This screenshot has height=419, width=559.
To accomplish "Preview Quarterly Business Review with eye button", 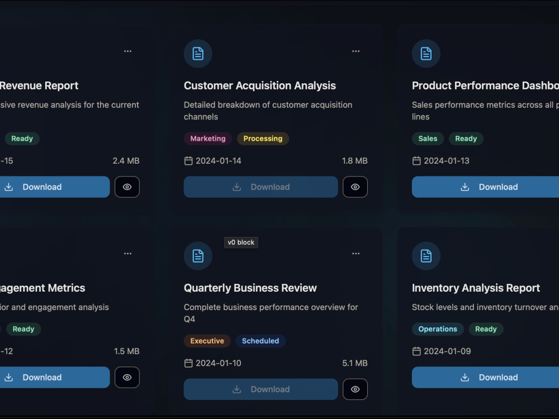I will [355, 389].
